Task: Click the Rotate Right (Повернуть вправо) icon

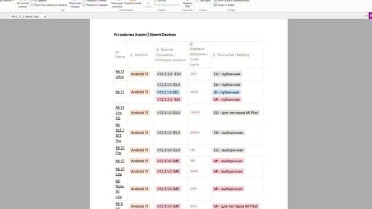Action: pos(84,5)
